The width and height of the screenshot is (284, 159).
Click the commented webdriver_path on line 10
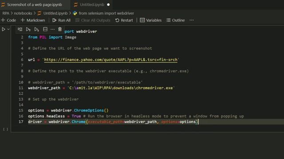[85, 82]
